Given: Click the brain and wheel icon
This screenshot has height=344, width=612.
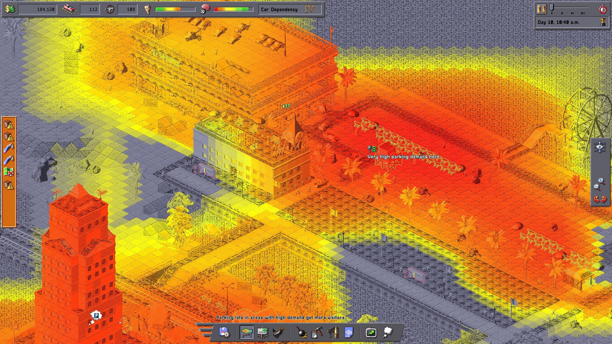Looking at the screenshot, I should point(205,9).
